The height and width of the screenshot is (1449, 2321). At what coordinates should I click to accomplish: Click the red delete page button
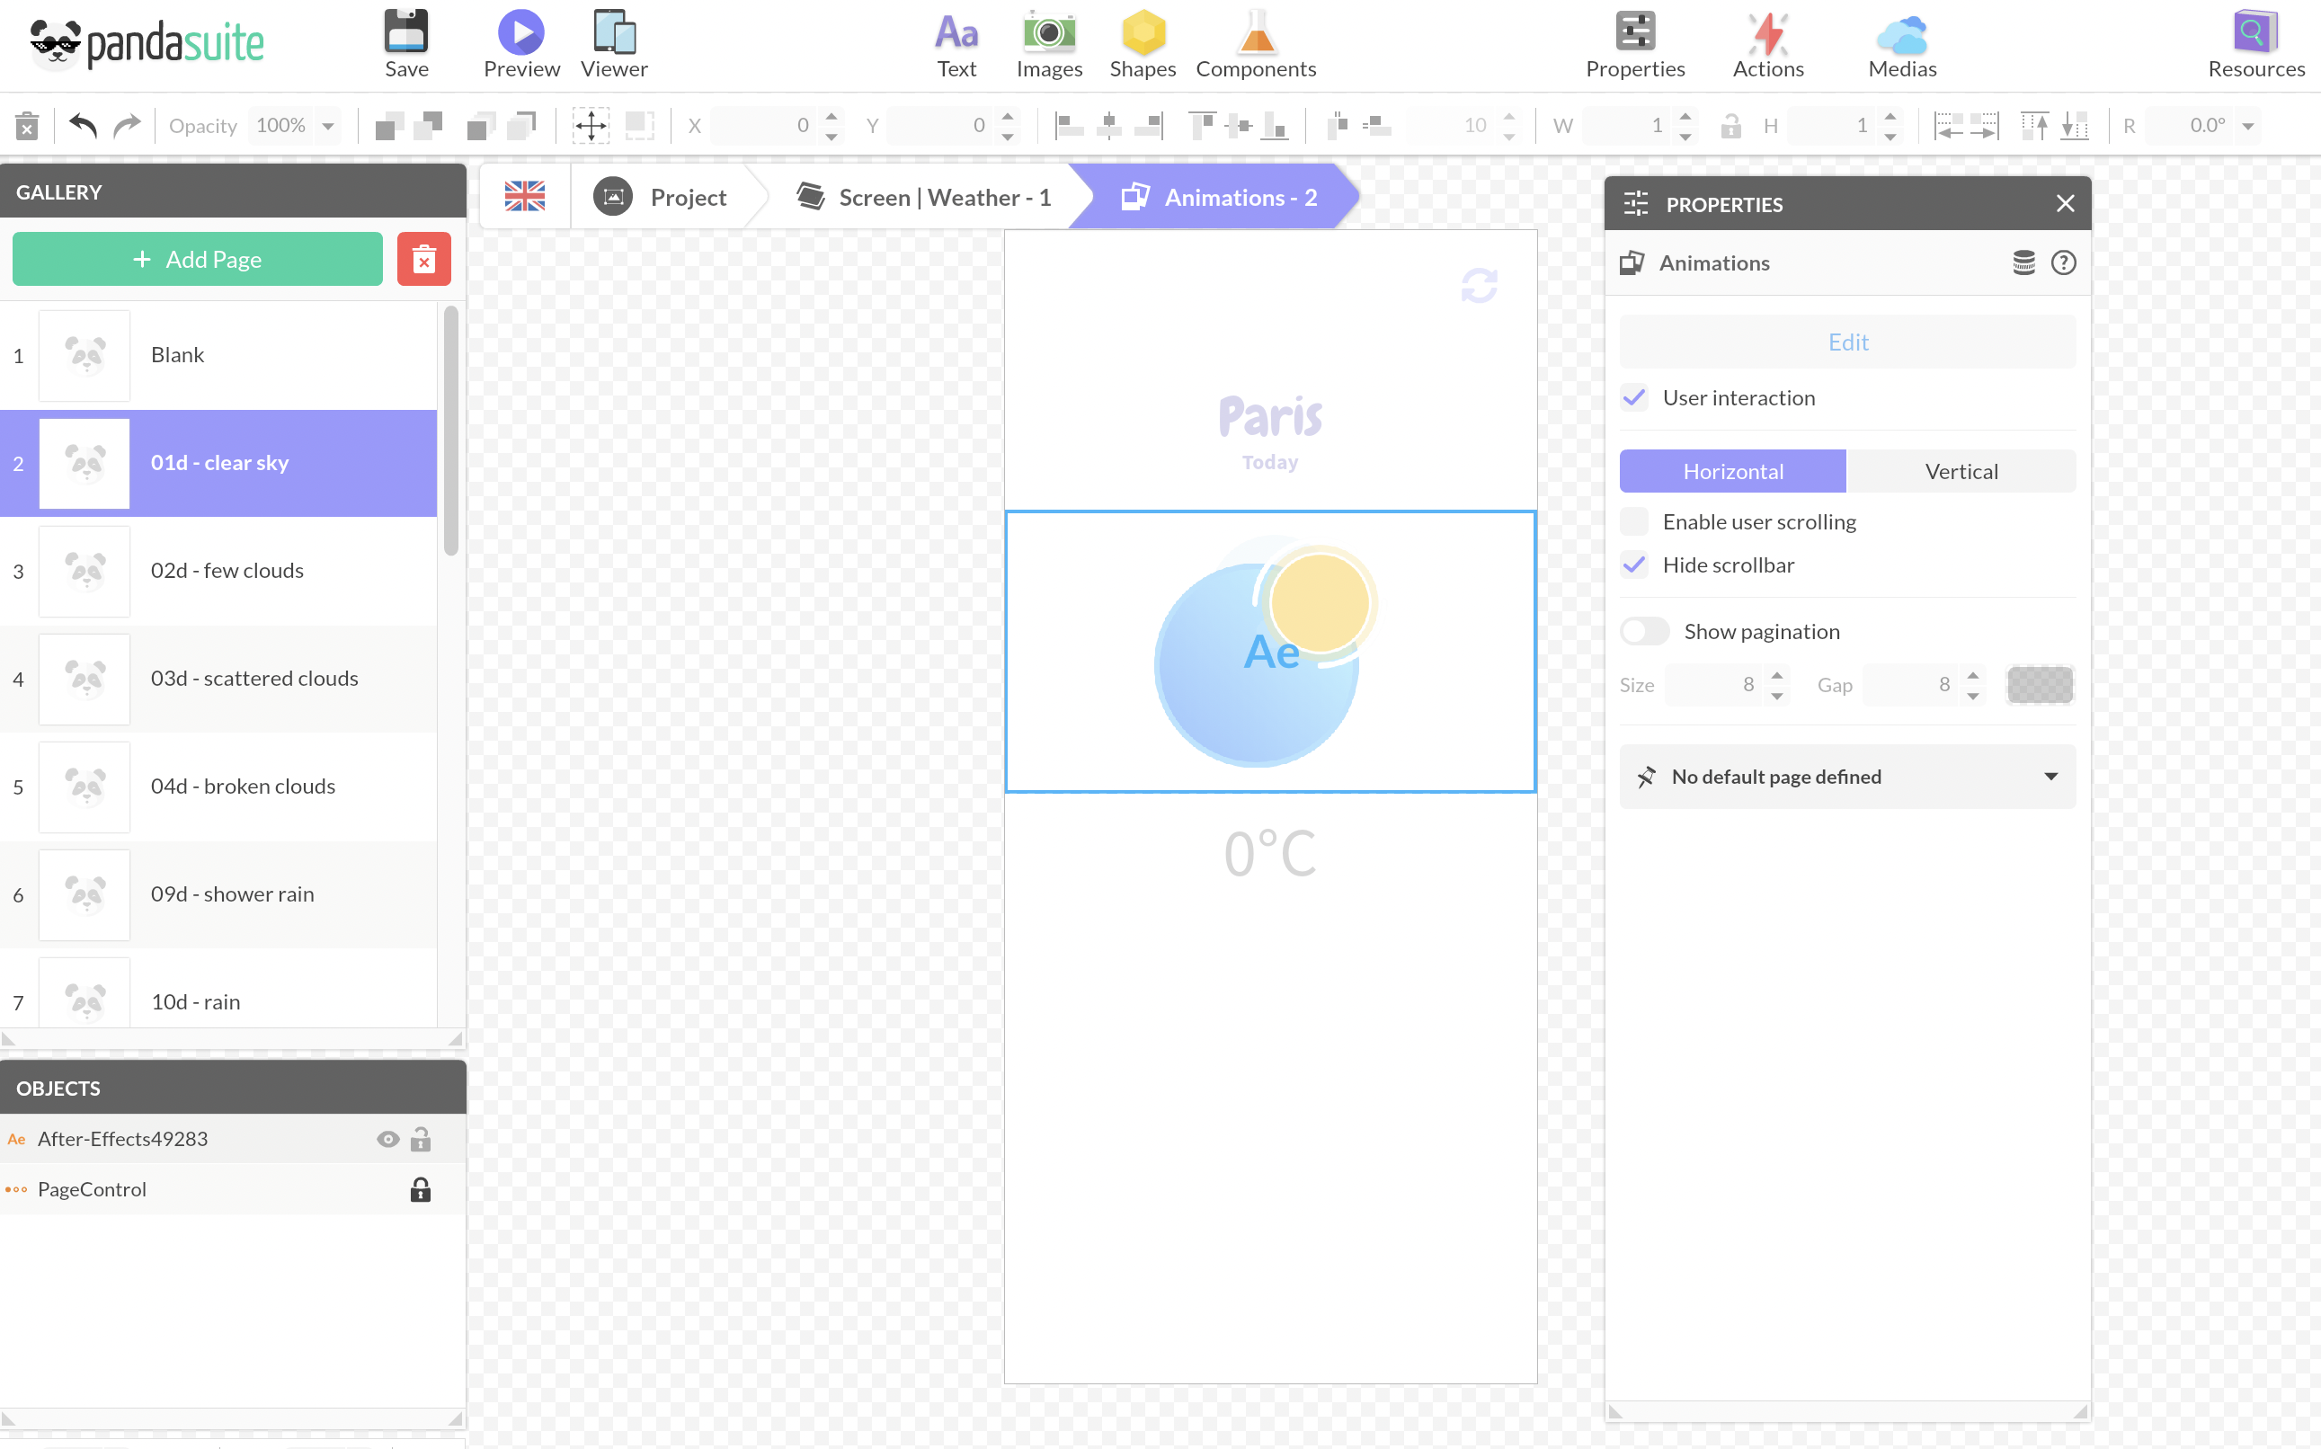point(423,259)
